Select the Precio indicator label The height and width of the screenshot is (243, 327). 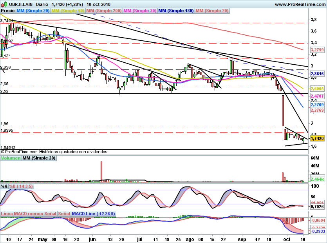pyautogui.click(x=8, y=11)
